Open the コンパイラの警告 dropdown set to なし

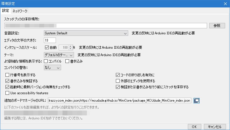click(x=52, y=68)
